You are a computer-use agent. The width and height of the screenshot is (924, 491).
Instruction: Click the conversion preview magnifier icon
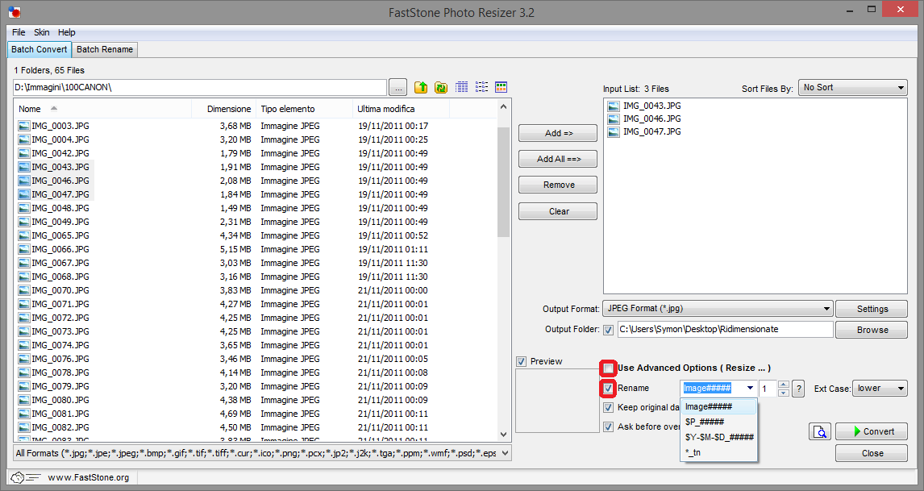tap(820, 431)
